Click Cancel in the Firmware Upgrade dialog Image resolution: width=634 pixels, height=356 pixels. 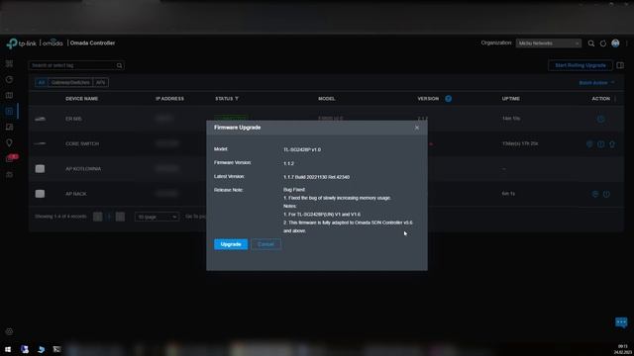tap(265, 244)
